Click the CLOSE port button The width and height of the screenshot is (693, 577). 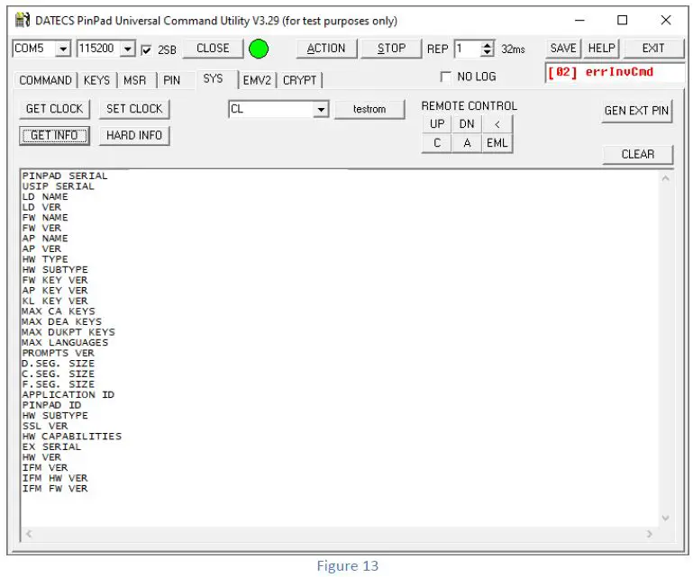pyautogui.click(x=213, y=48)
